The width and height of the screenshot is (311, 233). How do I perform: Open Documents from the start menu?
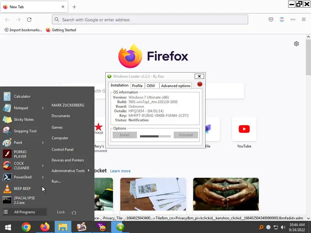(x=61, y=116)
